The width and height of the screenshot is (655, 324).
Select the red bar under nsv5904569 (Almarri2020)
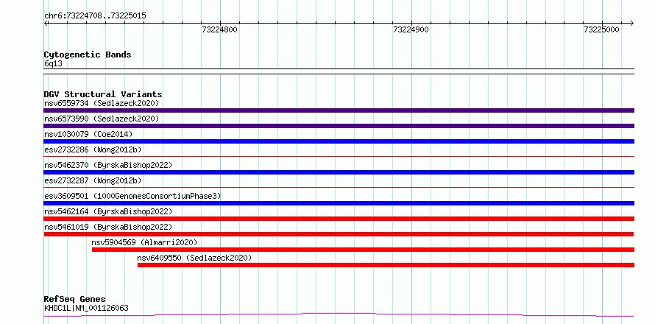[x=363, y=250]
